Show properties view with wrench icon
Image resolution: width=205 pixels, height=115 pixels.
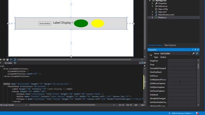click(x=193, y=53)
